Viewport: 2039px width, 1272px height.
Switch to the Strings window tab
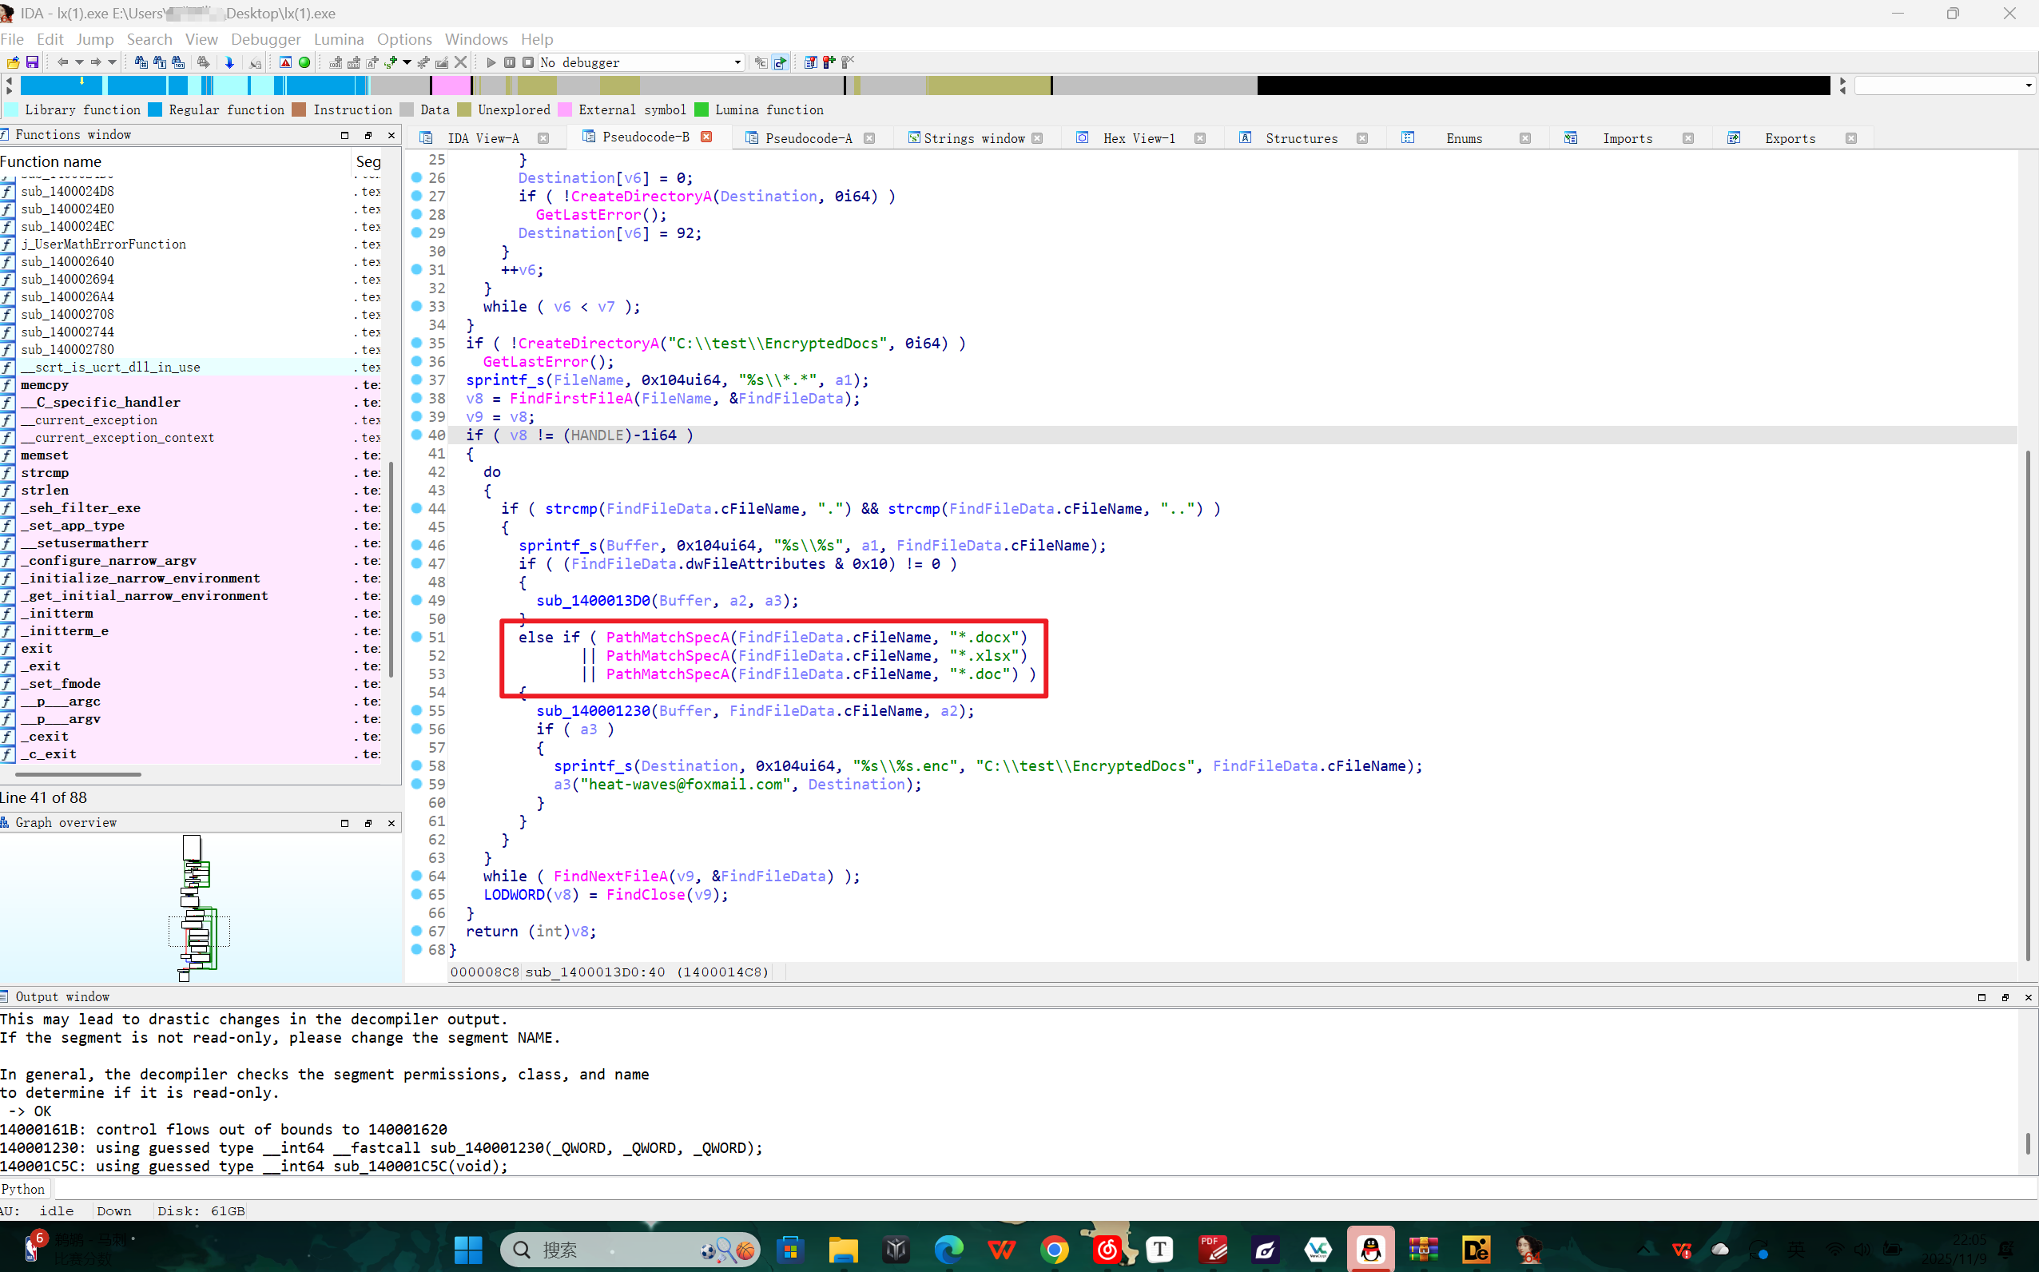point(973,138)
